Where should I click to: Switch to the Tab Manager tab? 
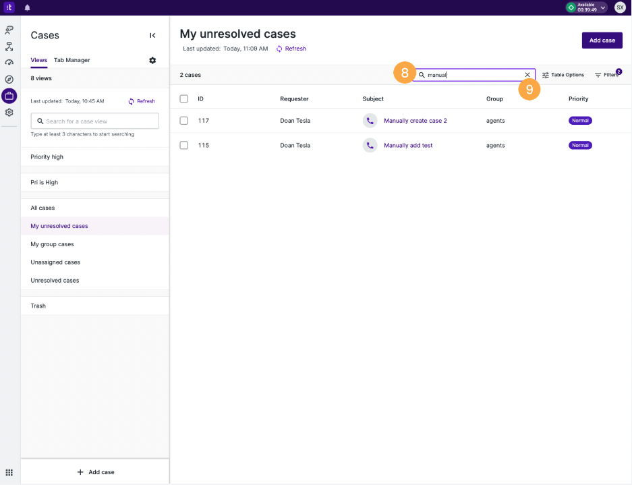72,60
